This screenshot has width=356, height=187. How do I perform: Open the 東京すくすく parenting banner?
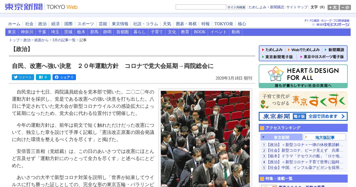pos(303,100)
